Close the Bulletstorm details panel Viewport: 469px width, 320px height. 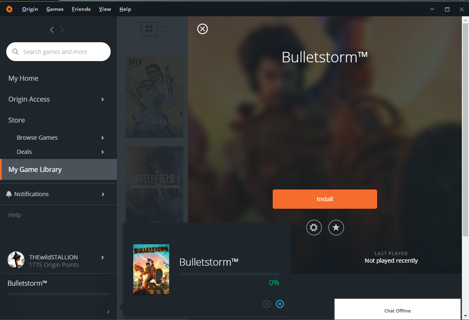coord(203,29)
